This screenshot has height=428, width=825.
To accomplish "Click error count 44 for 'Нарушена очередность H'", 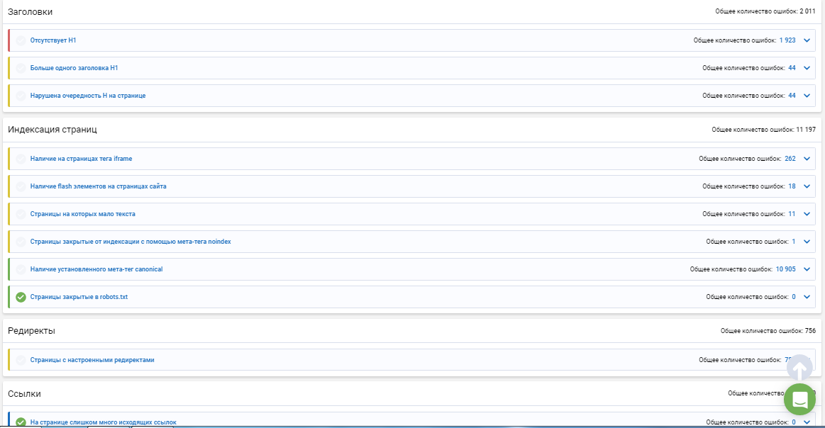I will pos(792,96).
